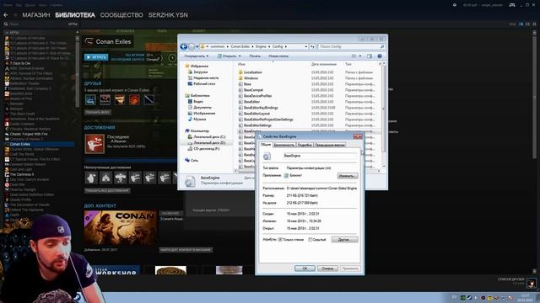Switch to the Подробно properties tab
This screenshot has height=303, width=540.
(x=305, y=145)
